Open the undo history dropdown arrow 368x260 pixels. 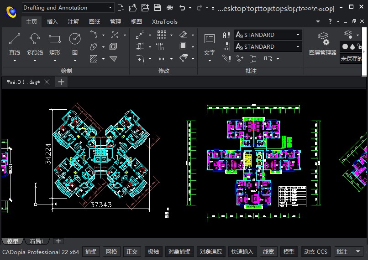(x=190, y=8)
